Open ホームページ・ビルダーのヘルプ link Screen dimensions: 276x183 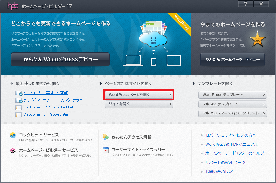point(234,153)
